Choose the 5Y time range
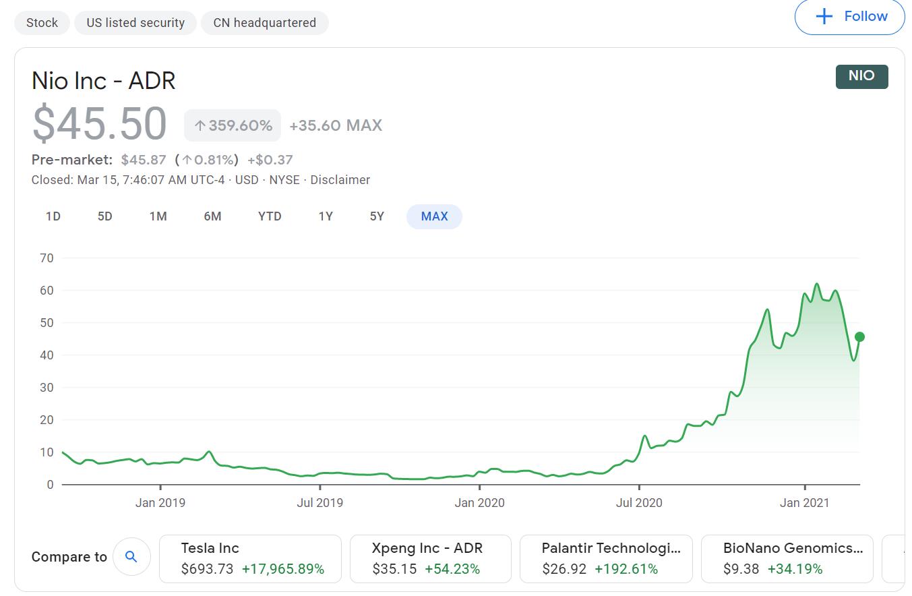912x596 pixels. pyautogui.click(x=377, y=216)
